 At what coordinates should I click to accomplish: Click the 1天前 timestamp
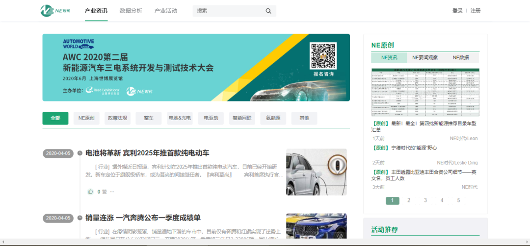point(378,138)
